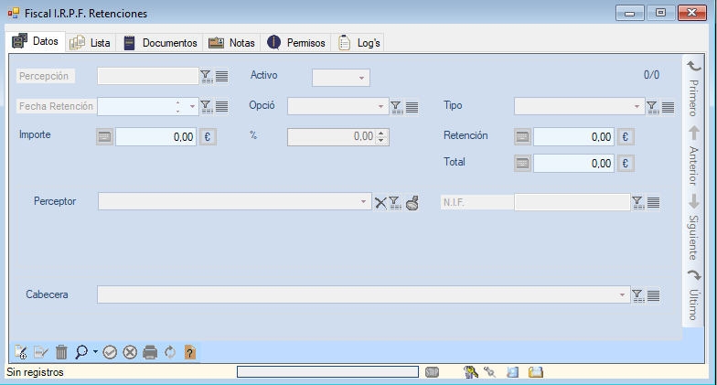Screen dimensions: 717x385
Task: Click the delete trash can icon
Action: [61, 352]
